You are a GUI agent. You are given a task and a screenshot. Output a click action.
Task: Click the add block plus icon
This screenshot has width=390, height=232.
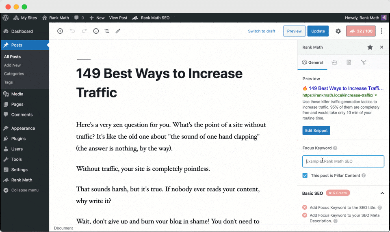pyautogui.click(x=60, y=31)
